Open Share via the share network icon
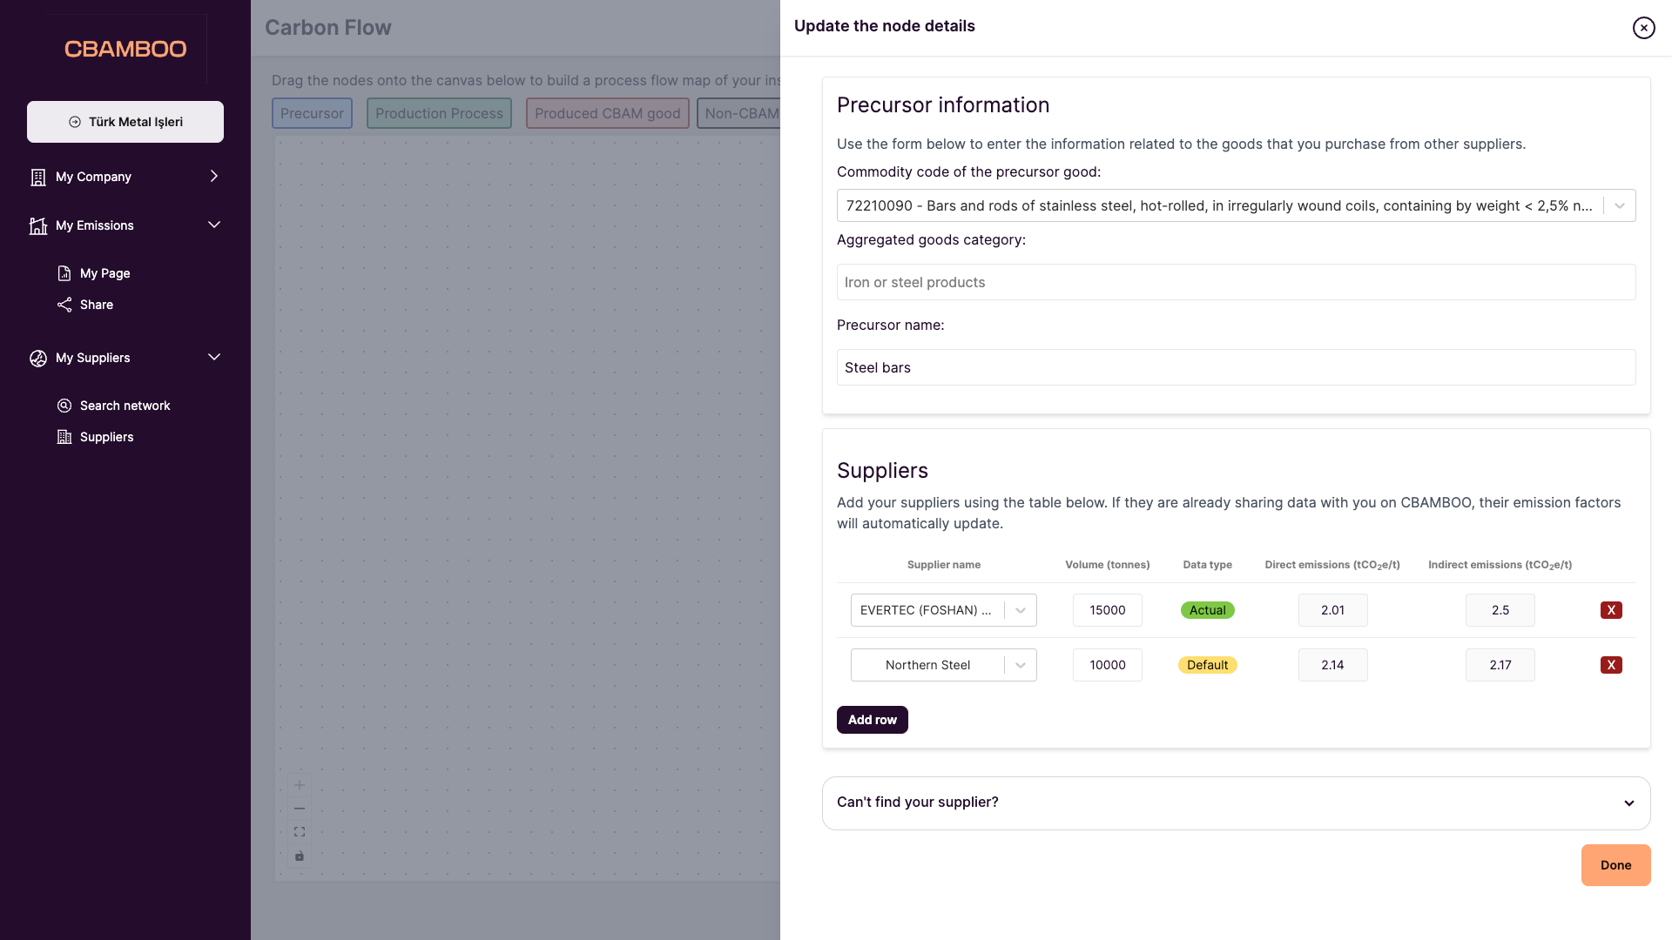This screenshot has width=1672, height=940. (64, 305)
